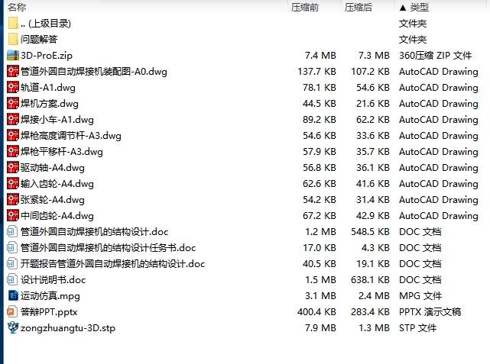Click the 78.1 KB size of 轨道-A1.dwg
This screenshot has width=490, height=364.
(x=319, y=87)
